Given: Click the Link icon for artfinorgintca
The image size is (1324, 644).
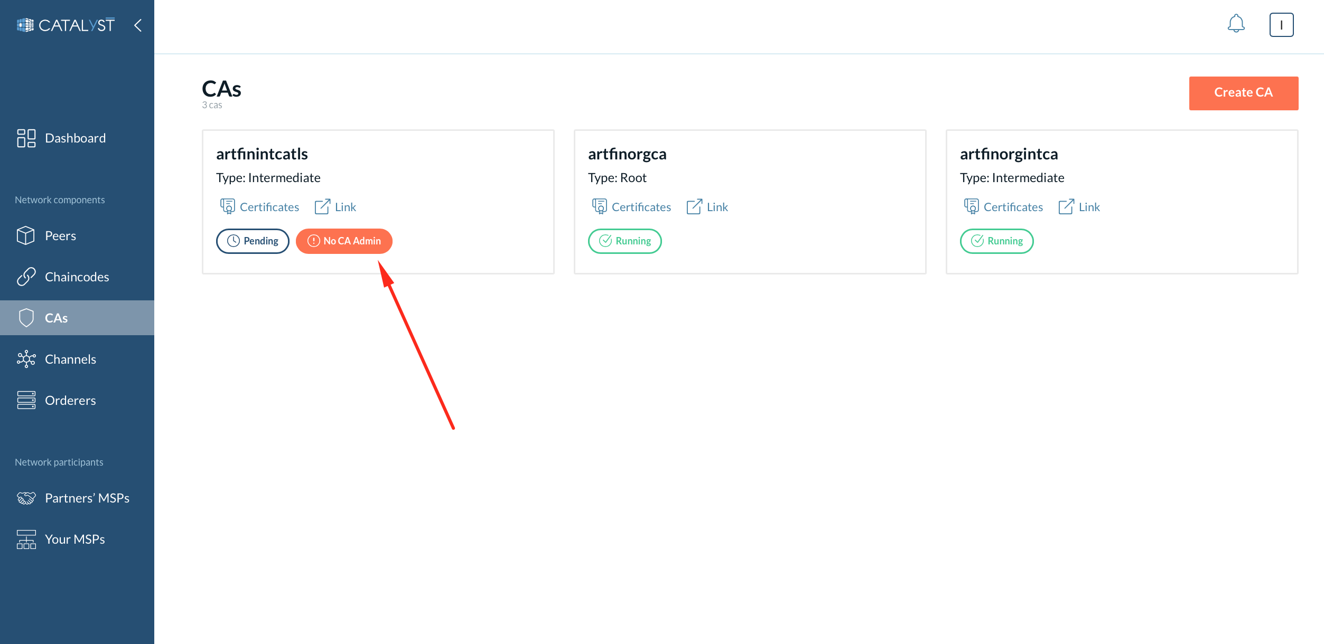Looking at the screenshot, I should (x=1067, y=205).
